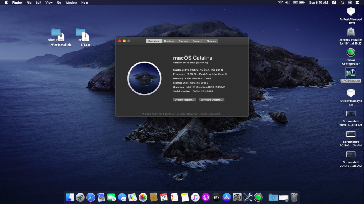Open FaceTime from the Dock

click(112, 197)
